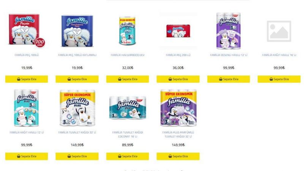This screenshot has width=304, height=171.
Task: Click Sepete Ekle under Familia Hav.Jumbo(3) Dev
Action: 128,79
